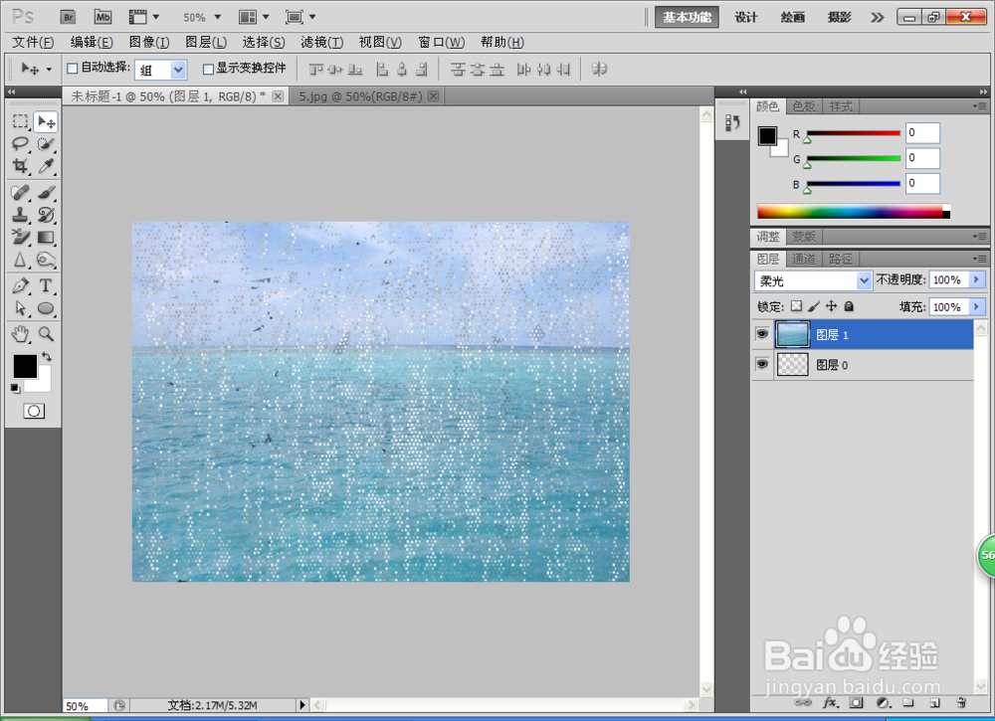
Task: Swap foreground and background colors
Action: point(47,356)
